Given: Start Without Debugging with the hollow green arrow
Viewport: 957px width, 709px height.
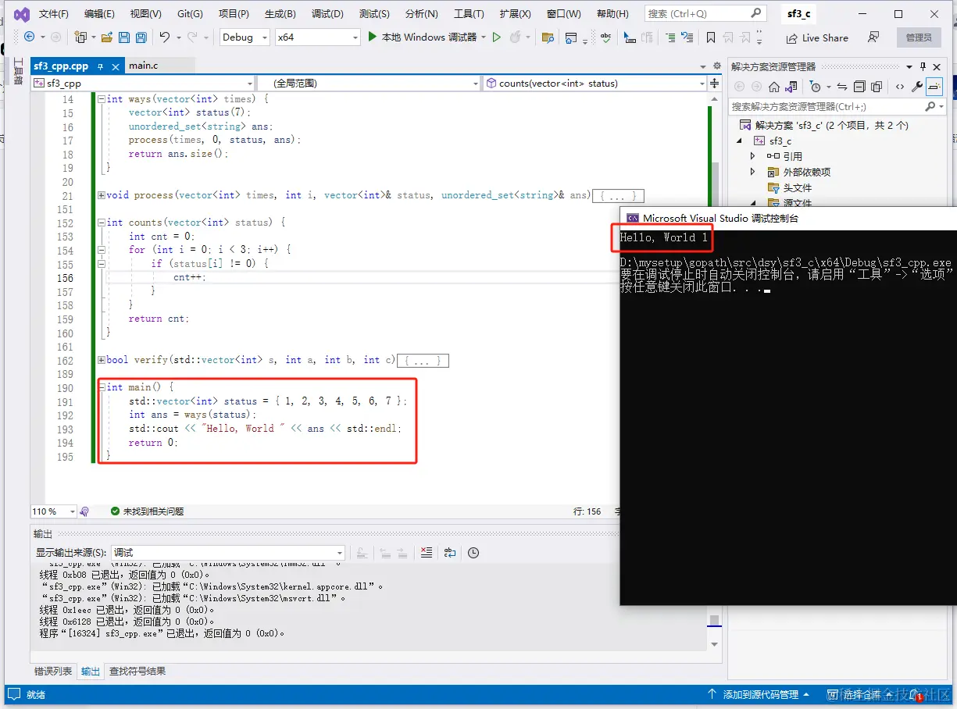Looking at the screenshot, I should click(x=496, y=37).
